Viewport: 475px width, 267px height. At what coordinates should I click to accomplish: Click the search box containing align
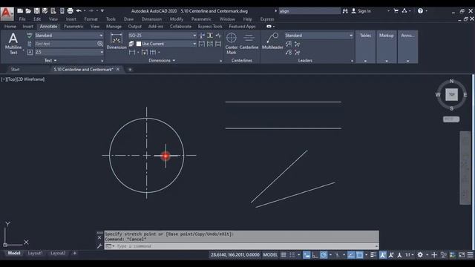pyautogui.click(x=309, y=11)
